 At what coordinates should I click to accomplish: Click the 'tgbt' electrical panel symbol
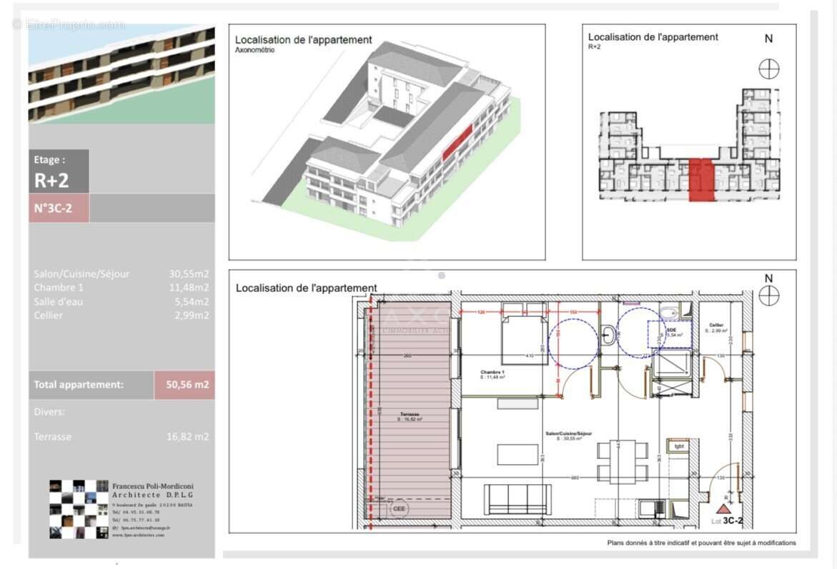(679, 445)
